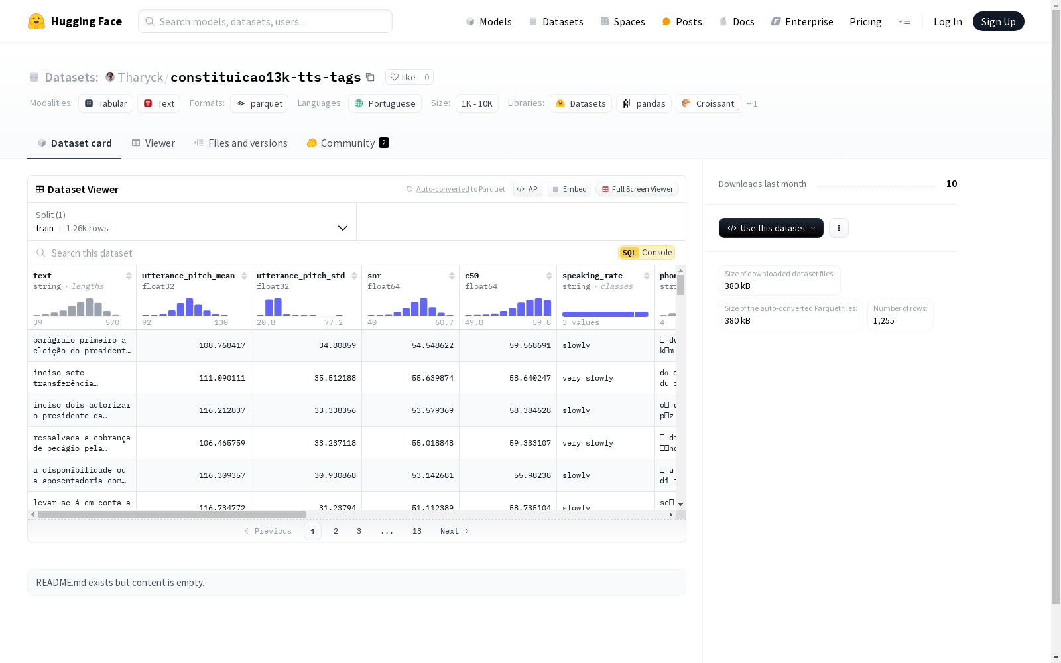The width and height of the screenshot is (1061, 663).
Task: Open the Files and versions tab
Action: point(241,143)
